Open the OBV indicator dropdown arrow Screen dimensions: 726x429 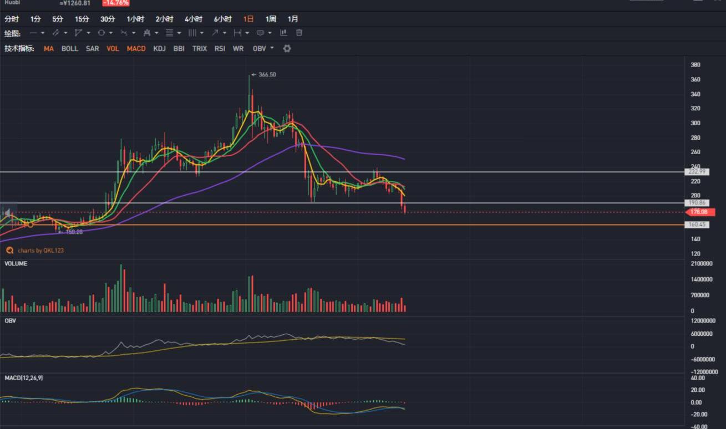272,48
